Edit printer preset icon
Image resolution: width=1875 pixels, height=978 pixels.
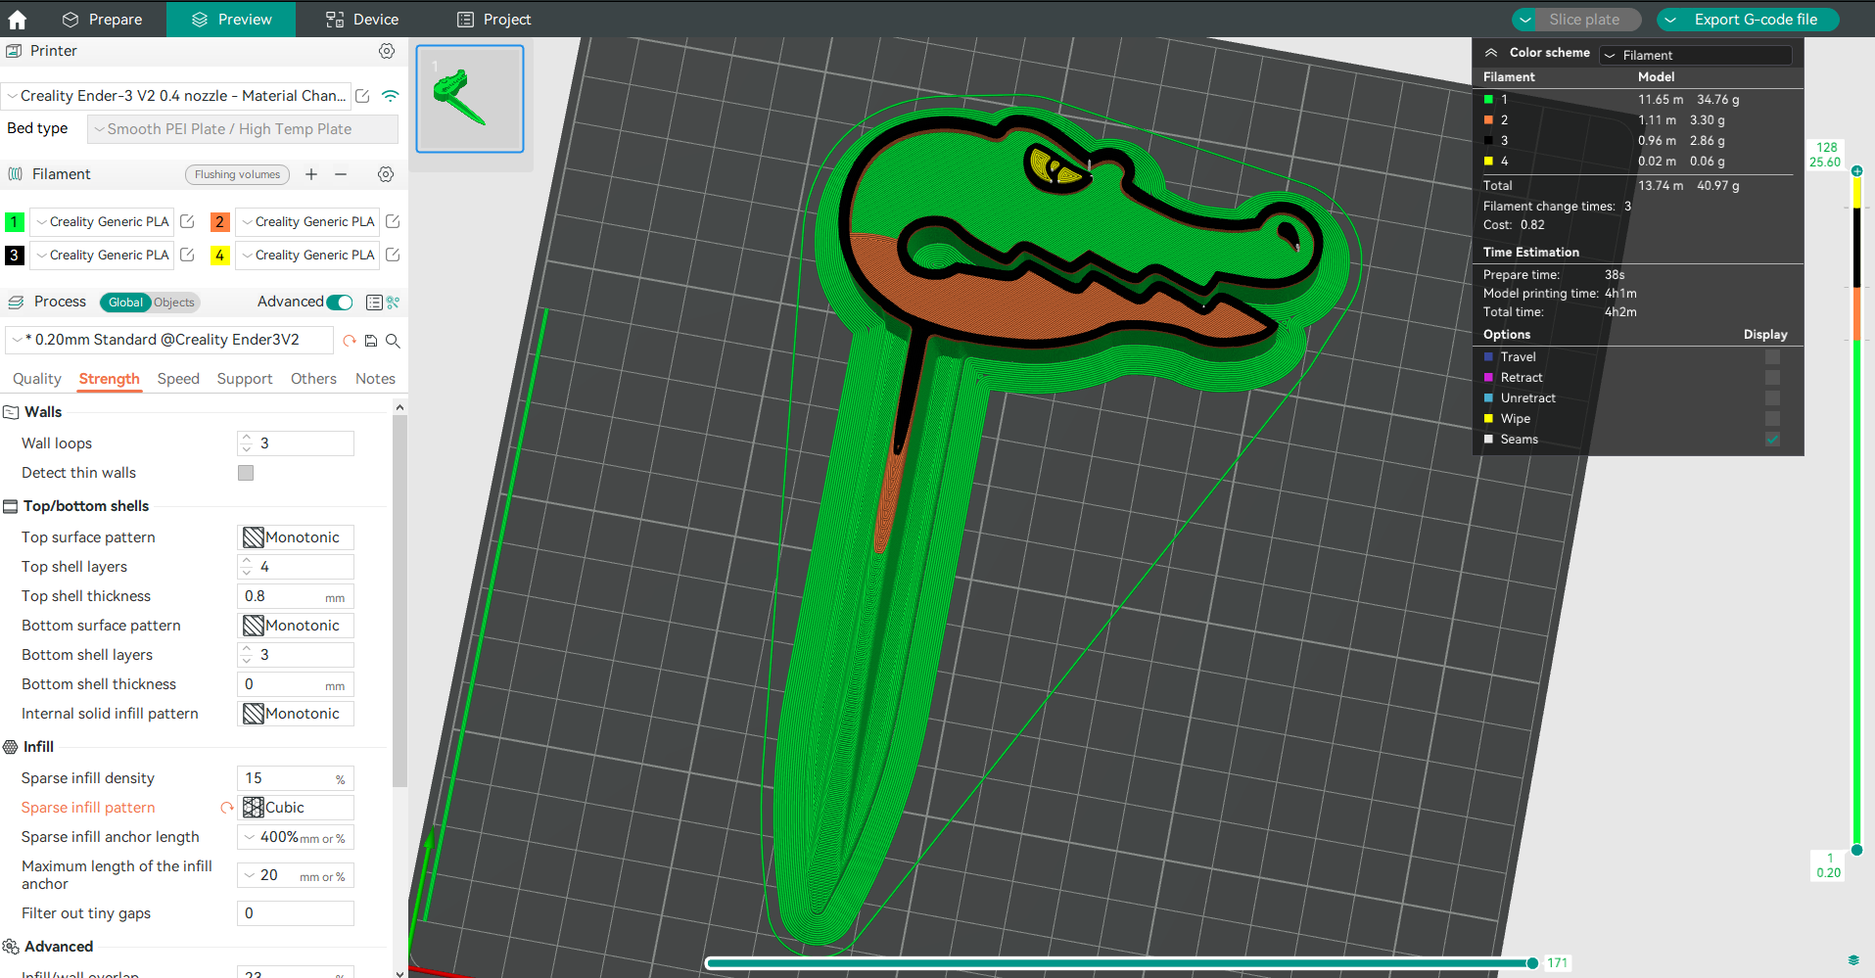(362, 96)
